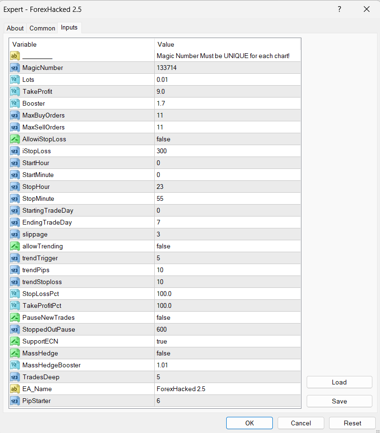Click the integer icon beside MagicNumber
This screenshot has height=433, width=380.
[x=15, y=68]
